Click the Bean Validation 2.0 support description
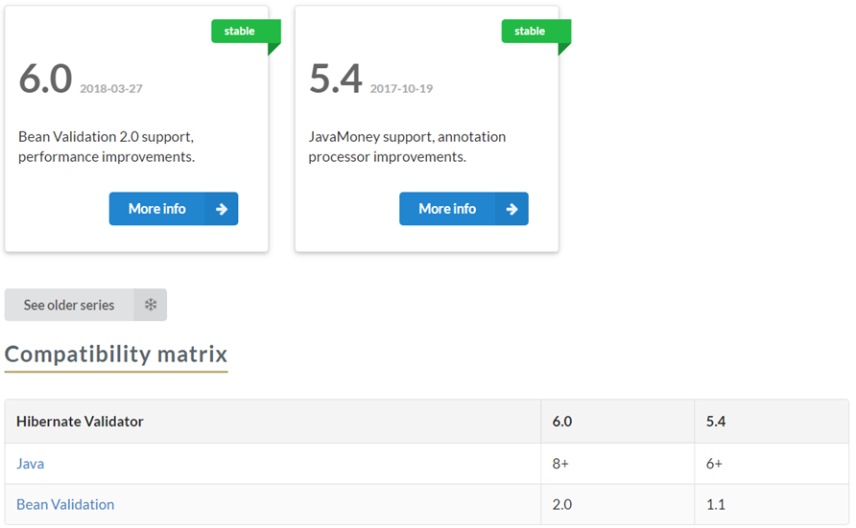 (x=107, y=147)
